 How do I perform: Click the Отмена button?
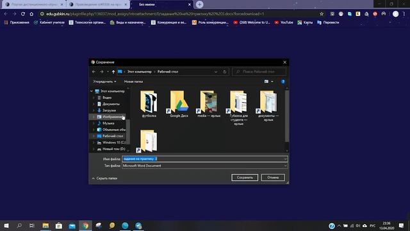pos(273,177)
